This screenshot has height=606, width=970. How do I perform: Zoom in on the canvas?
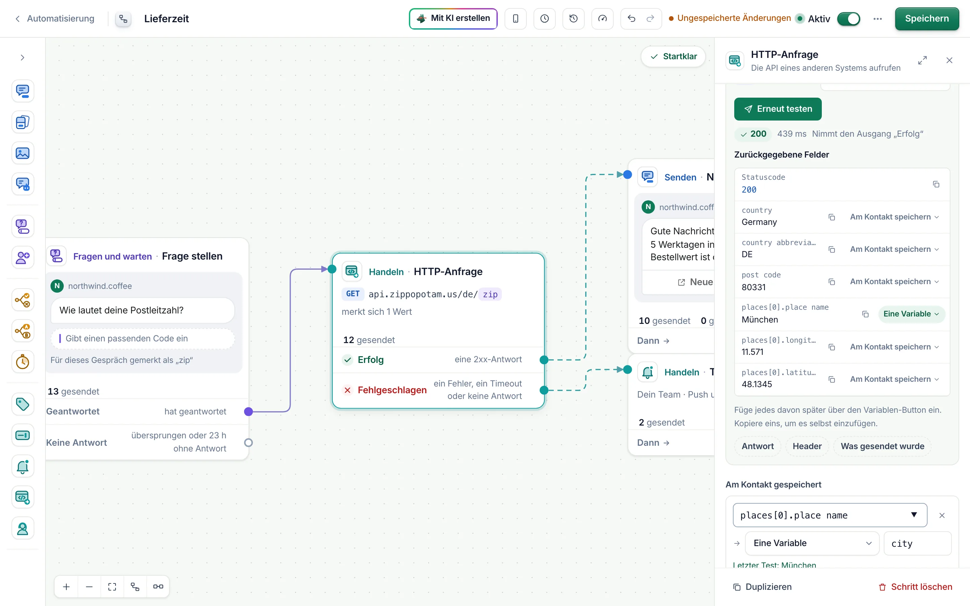tap(67, 587)
